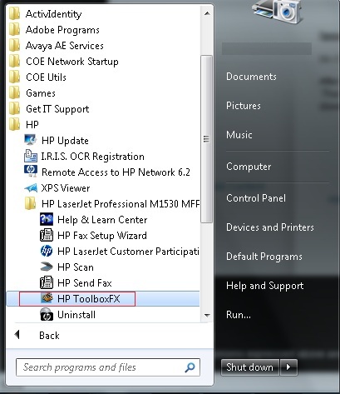Open Devices and Printers

click(x=270, y=227)
